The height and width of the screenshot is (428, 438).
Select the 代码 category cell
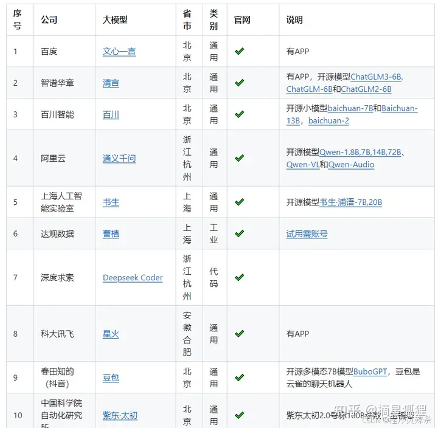(214, 278)
